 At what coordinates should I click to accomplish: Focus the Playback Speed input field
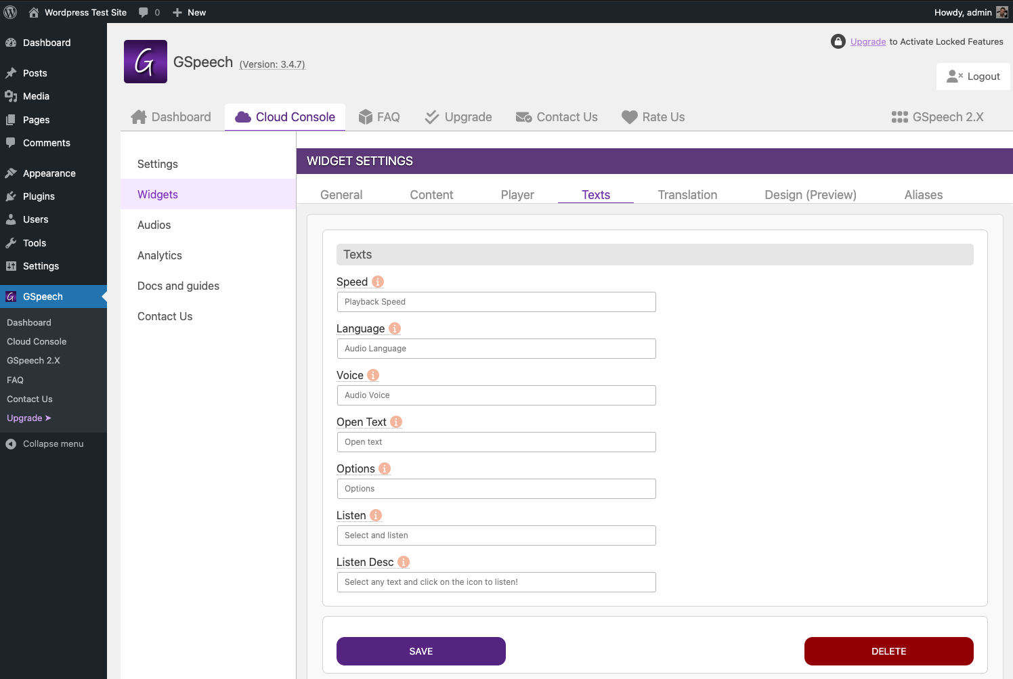tap(496, 302)
